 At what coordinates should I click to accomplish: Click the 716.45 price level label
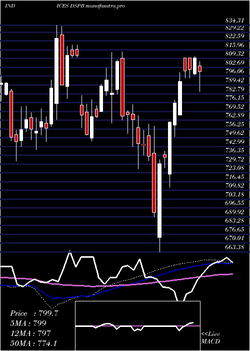point(234,177)
